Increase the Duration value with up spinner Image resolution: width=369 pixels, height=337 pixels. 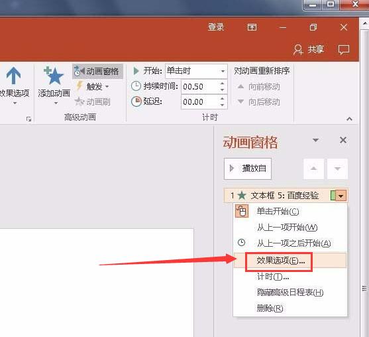coord(223,84)
